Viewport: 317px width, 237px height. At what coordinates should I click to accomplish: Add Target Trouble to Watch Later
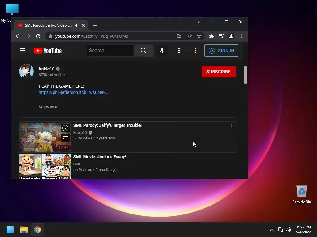coord(65,128)
